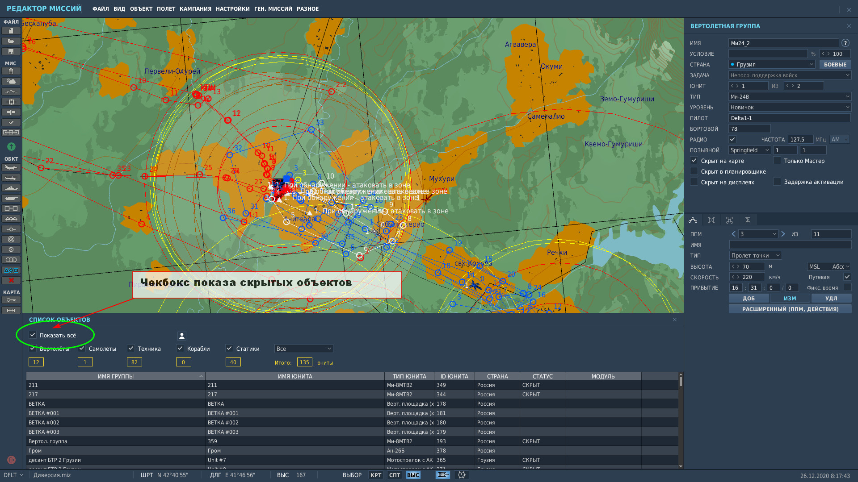Select the ship group tool
The width and height of the screenshot is (858, 482).
tap(11, 188)
